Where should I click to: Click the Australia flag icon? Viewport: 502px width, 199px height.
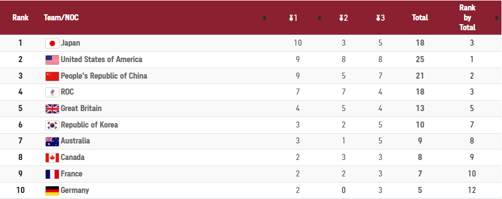(x=52, y=141)
